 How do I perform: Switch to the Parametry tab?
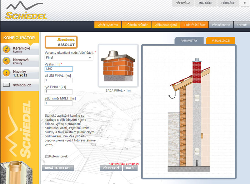click(x=189, y=41)
